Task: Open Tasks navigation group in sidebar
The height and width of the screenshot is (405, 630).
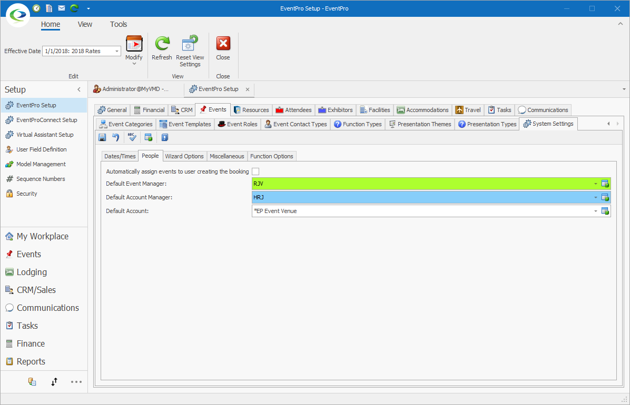Action: (x=27, y=326)
